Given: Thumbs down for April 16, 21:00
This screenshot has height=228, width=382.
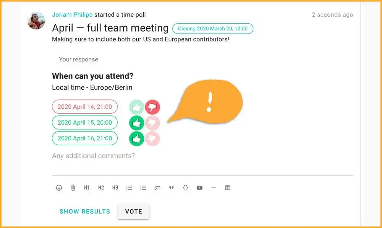Looking at the screenshot, I should [x=152, y=138].
